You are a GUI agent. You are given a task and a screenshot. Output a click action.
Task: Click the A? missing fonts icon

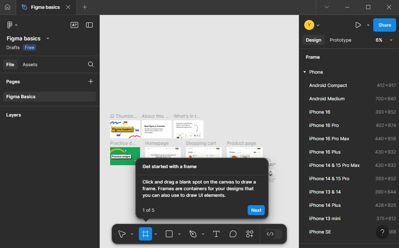[74, 25]
